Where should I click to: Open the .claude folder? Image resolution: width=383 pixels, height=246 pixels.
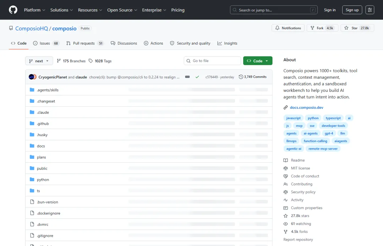tap(43, 112)
